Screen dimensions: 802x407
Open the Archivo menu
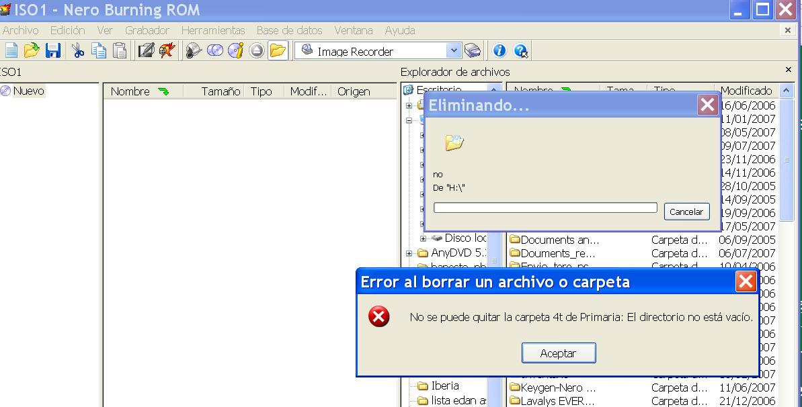point(20,31)
